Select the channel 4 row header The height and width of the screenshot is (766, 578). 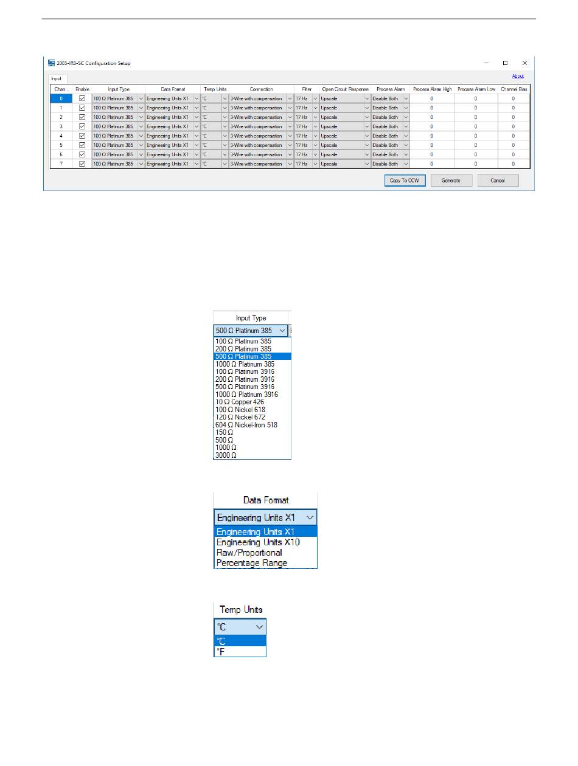[61, 136]
